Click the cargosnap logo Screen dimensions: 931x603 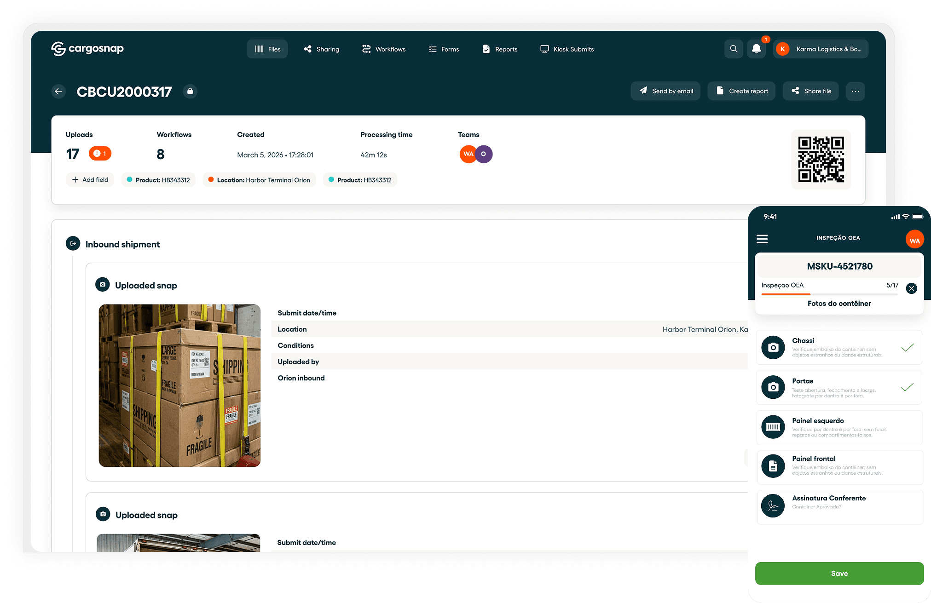(87, 48)
